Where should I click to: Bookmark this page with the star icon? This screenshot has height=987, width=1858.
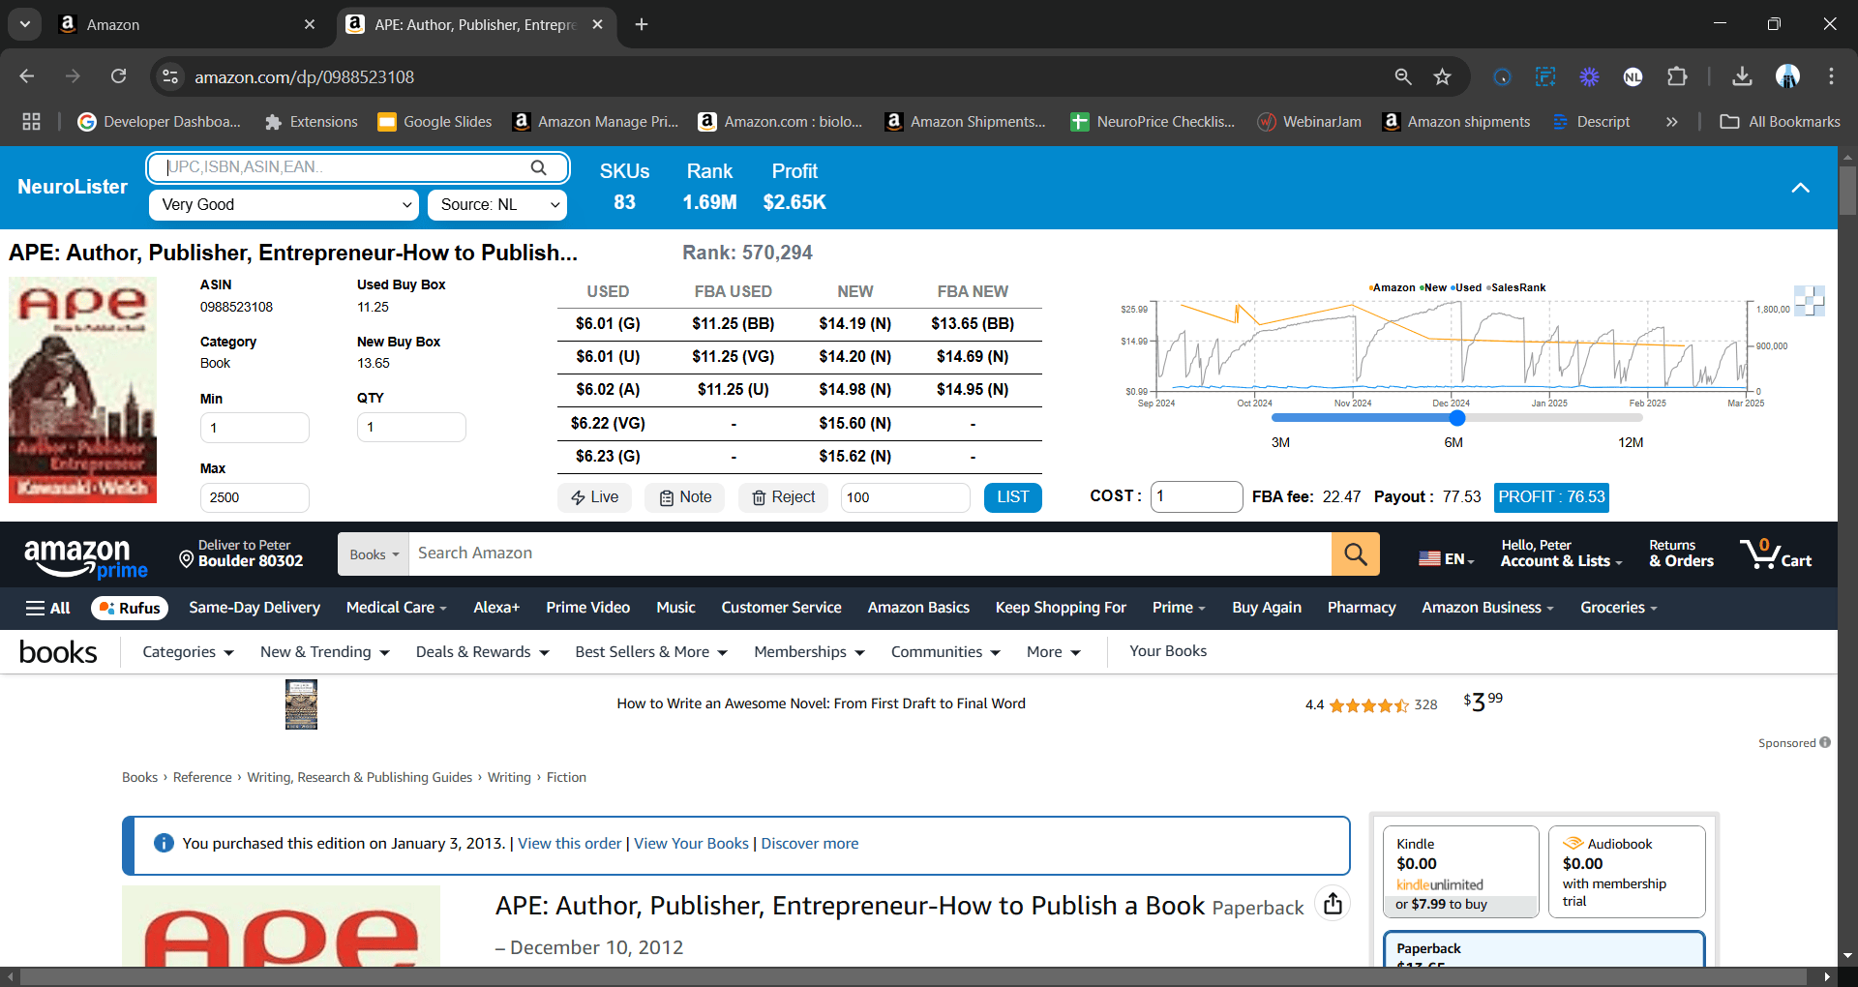tap(1442, 77)
